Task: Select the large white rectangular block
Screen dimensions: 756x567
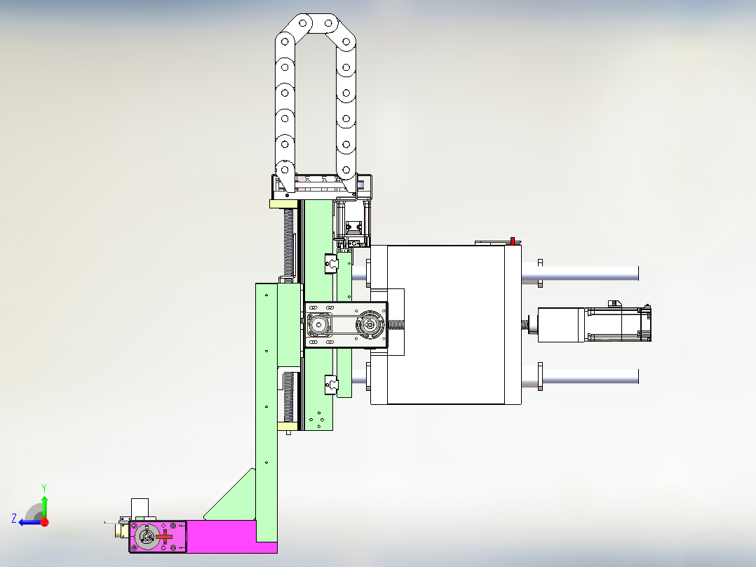Action: point(446,325)
